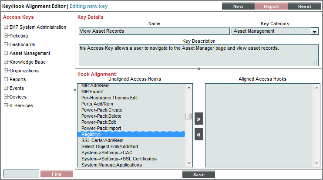Image resolution: width=323 pixels, height=180 pixels.
Task: Select System:Manage:Applications hook
Action: tap(131, 165)
